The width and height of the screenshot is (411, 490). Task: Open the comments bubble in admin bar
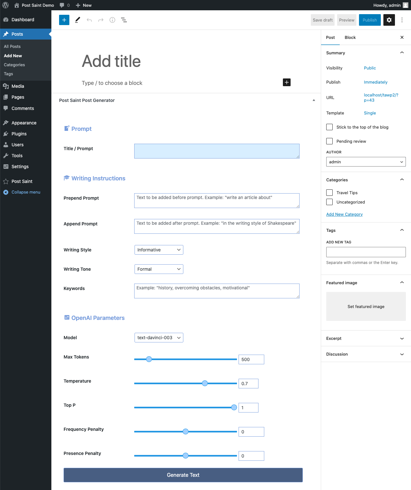click(x=65, y=5)
